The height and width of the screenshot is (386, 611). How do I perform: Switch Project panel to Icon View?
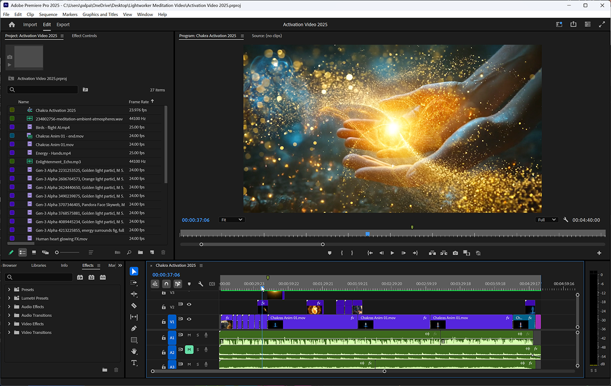click(34, 252)
